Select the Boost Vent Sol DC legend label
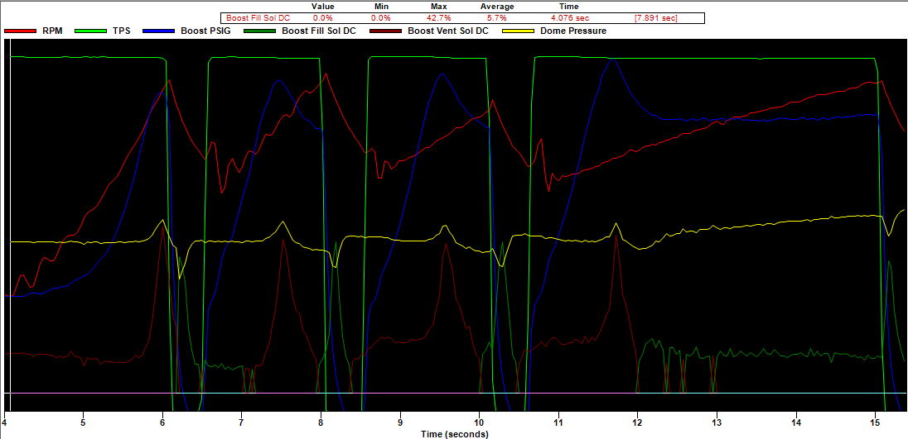 pos(448,31)
